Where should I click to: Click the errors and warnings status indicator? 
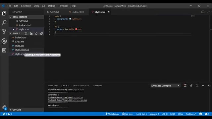(x=7, y=114)
